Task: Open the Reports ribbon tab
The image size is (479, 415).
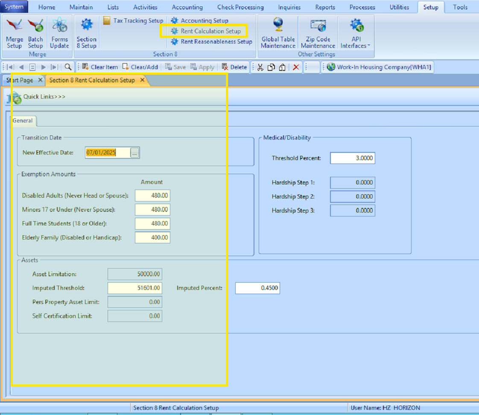Action: click(x=325, y=7)
